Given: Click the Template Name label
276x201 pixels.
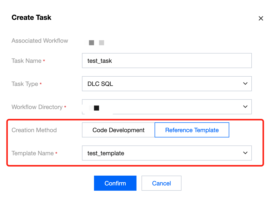Looking at the screenshot, I should tap(33, 153).
